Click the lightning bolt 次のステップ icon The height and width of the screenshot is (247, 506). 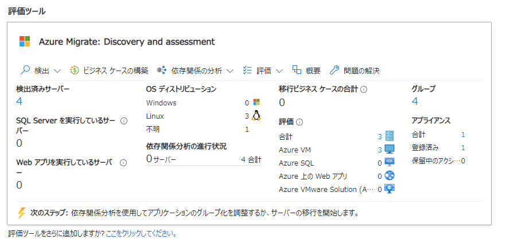click(x=22, y=213)
